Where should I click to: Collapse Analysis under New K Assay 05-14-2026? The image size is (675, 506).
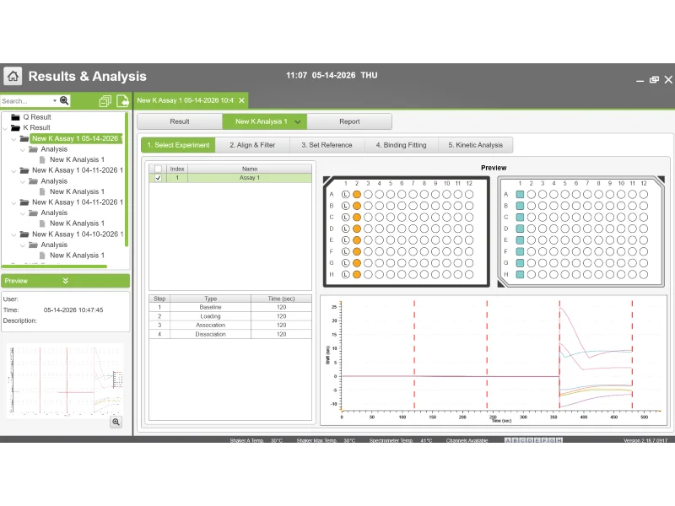click(23, 149)
